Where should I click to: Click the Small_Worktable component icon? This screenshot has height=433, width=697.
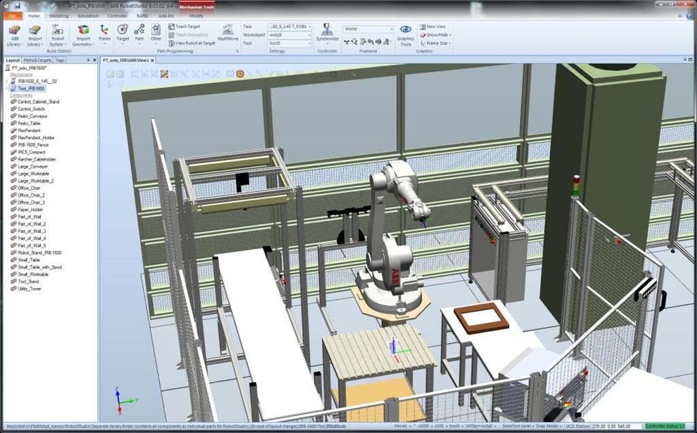(x=14, y=274)
